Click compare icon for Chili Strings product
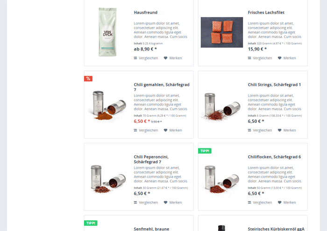Screen dimensions: 327x231 click(249, 130)
